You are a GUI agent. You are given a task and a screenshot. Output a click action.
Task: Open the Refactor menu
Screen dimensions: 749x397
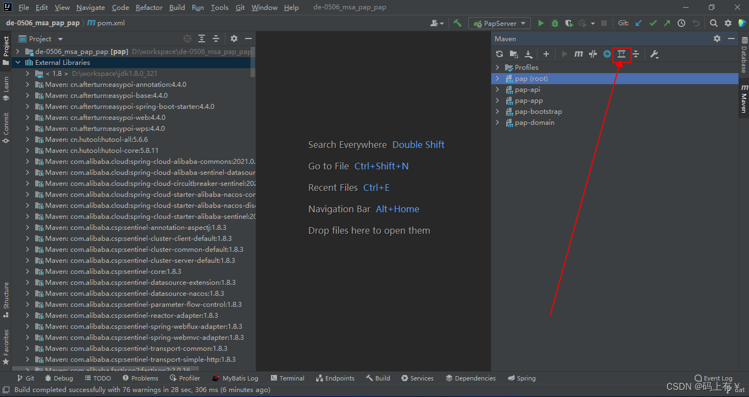tap(149, 7)
